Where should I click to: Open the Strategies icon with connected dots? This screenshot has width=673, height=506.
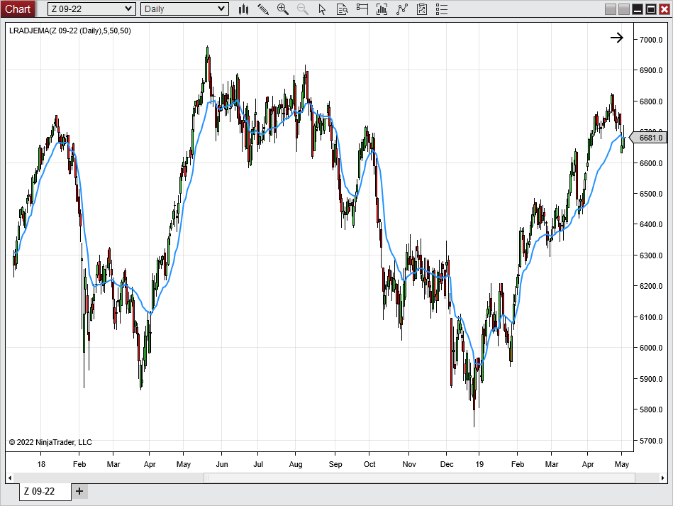click(402, 9)
